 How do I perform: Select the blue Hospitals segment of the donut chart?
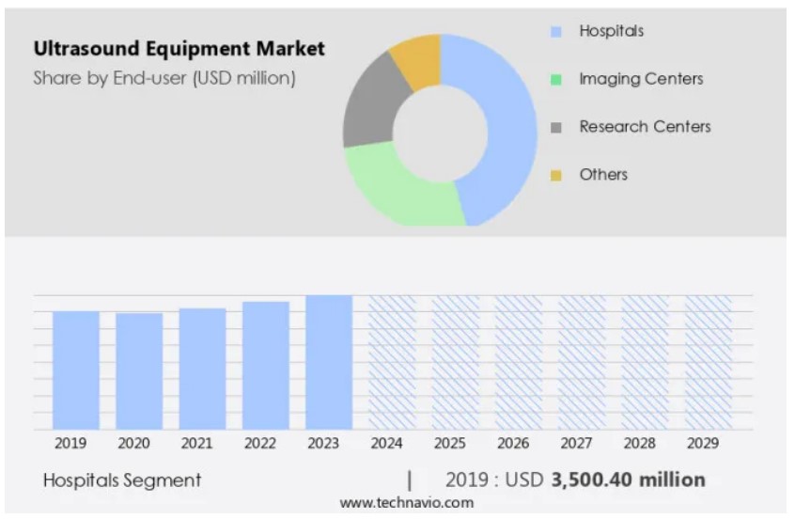[503, 122]
